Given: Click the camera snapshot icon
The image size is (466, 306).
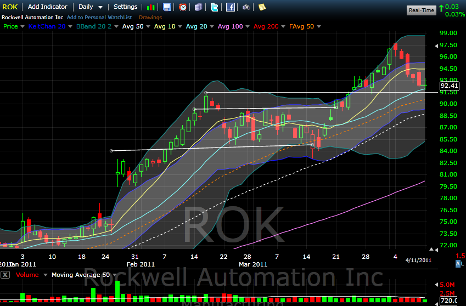Looking at the screenshot, I should pos(246,7).
